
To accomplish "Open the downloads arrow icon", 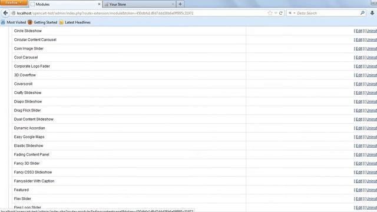I will point(372,13).
